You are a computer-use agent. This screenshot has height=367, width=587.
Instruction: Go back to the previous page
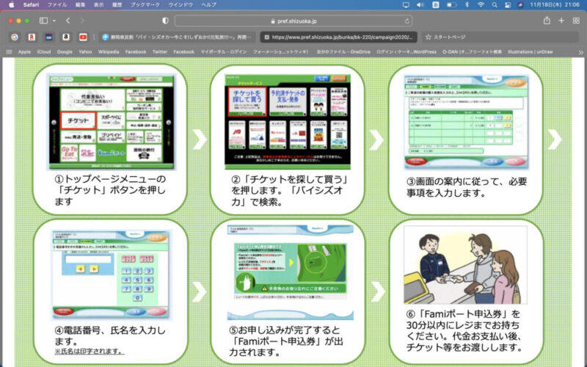click(68, 21)
